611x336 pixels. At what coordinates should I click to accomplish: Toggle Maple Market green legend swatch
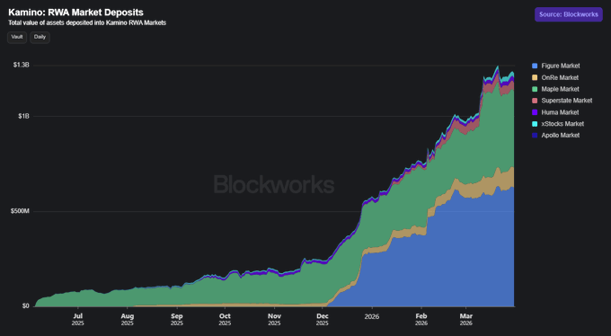tap(535, 89)
